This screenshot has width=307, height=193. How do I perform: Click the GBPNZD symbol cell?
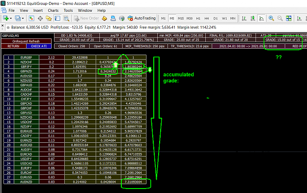(26, 71)
